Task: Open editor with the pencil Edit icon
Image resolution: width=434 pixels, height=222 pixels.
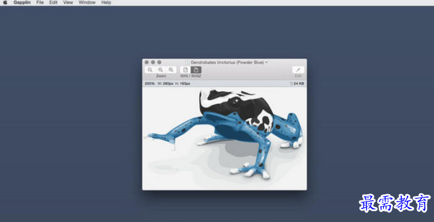Action: point(298,70)
